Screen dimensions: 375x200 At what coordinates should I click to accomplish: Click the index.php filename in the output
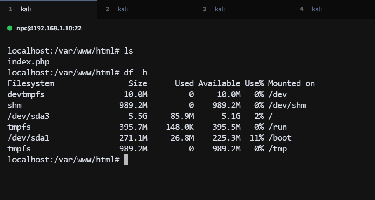[28, 61]
